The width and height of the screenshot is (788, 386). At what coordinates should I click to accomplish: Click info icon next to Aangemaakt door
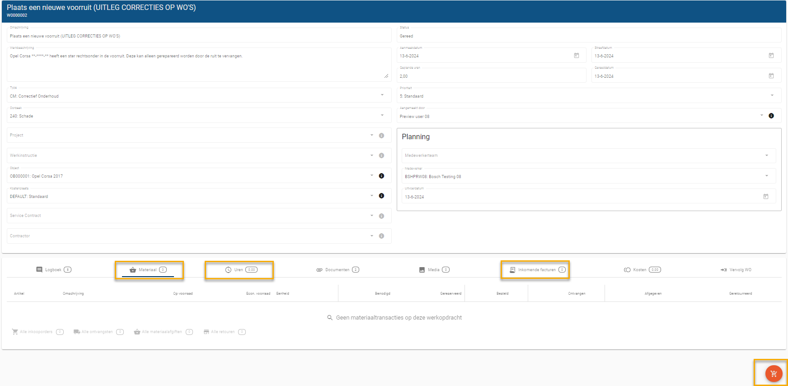[771, 116]
